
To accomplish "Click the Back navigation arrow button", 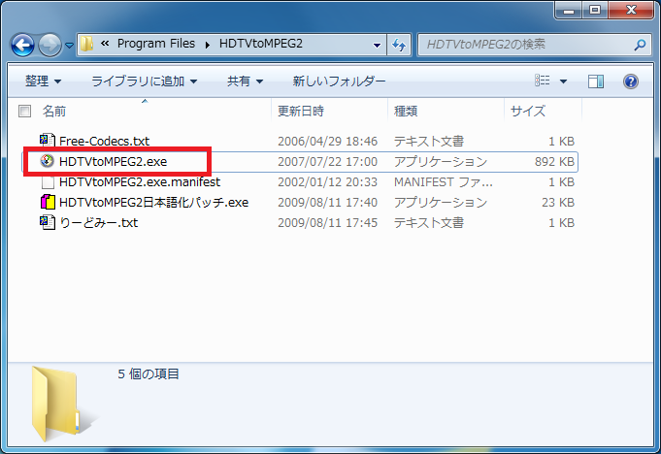I will click(23, 44).
